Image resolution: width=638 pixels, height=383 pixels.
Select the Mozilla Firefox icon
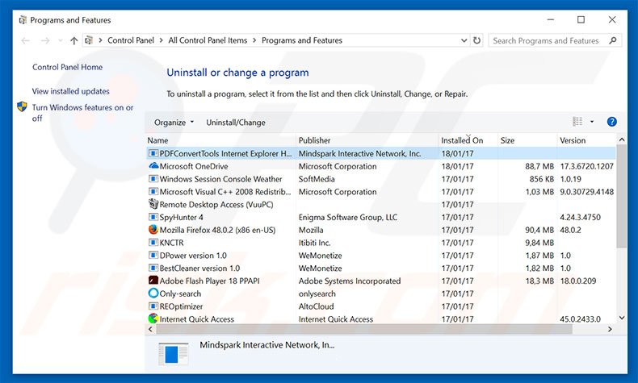153,230
